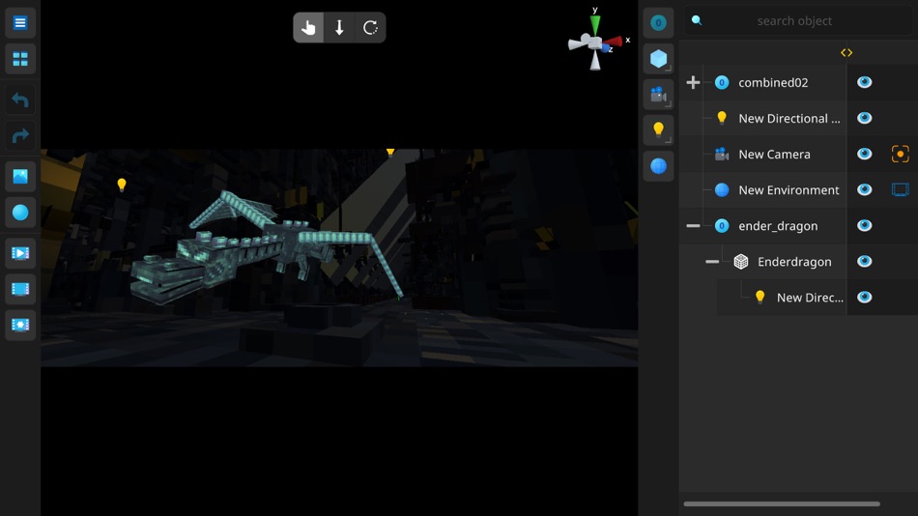
Task: Click the search magnifier icon
Action: 696,20
